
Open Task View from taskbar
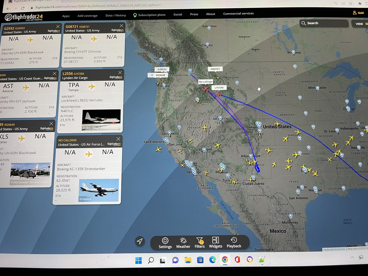coord(163,260)
